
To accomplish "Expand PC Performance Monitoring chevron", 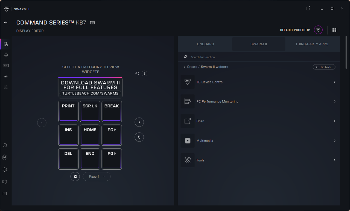I will click(335, 101).
